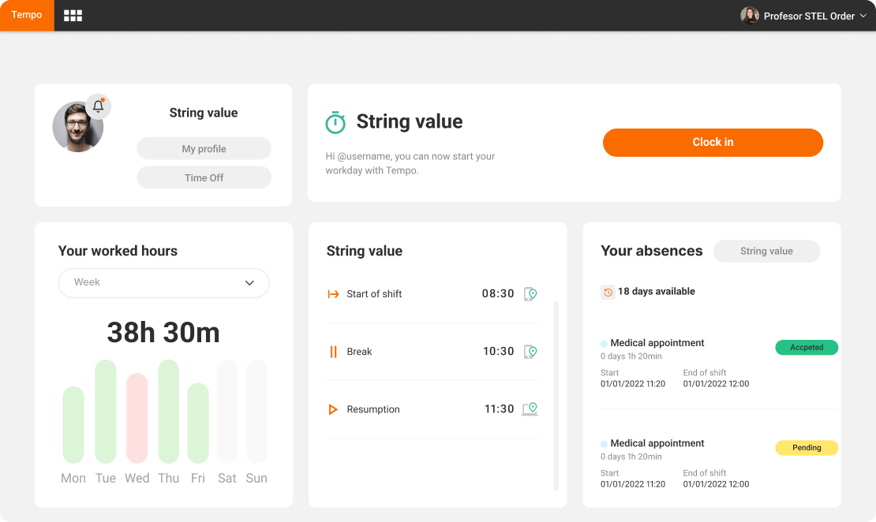Click the shift log vertical scrollbar

556,394
